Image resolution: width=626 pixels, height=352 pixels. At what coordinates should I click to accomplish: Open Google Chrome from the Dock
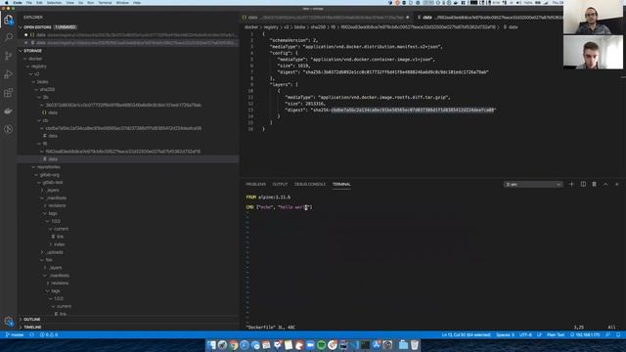click(234, 345)
